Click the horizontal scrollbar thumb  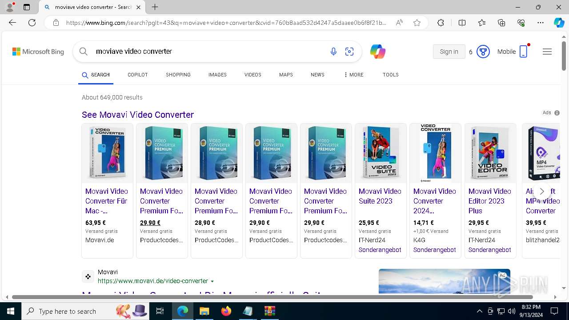click(x=272, y=297)
